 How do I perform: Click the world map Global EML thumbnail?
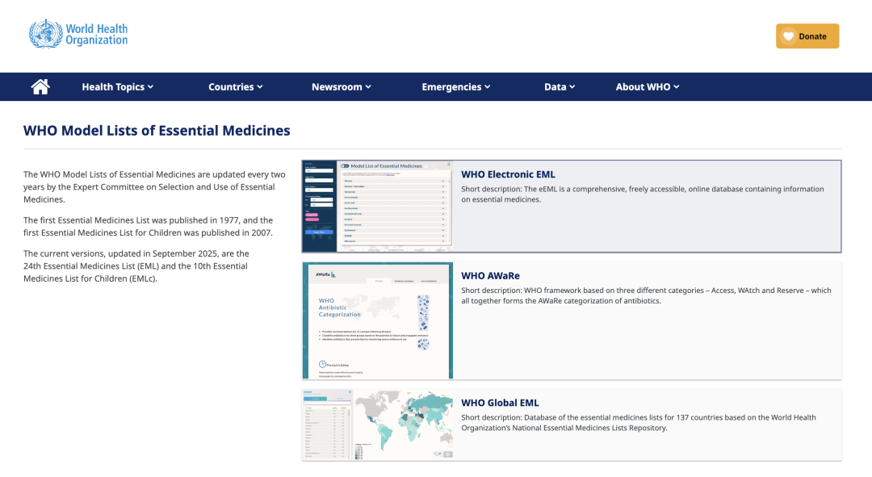tap(378, 425)
